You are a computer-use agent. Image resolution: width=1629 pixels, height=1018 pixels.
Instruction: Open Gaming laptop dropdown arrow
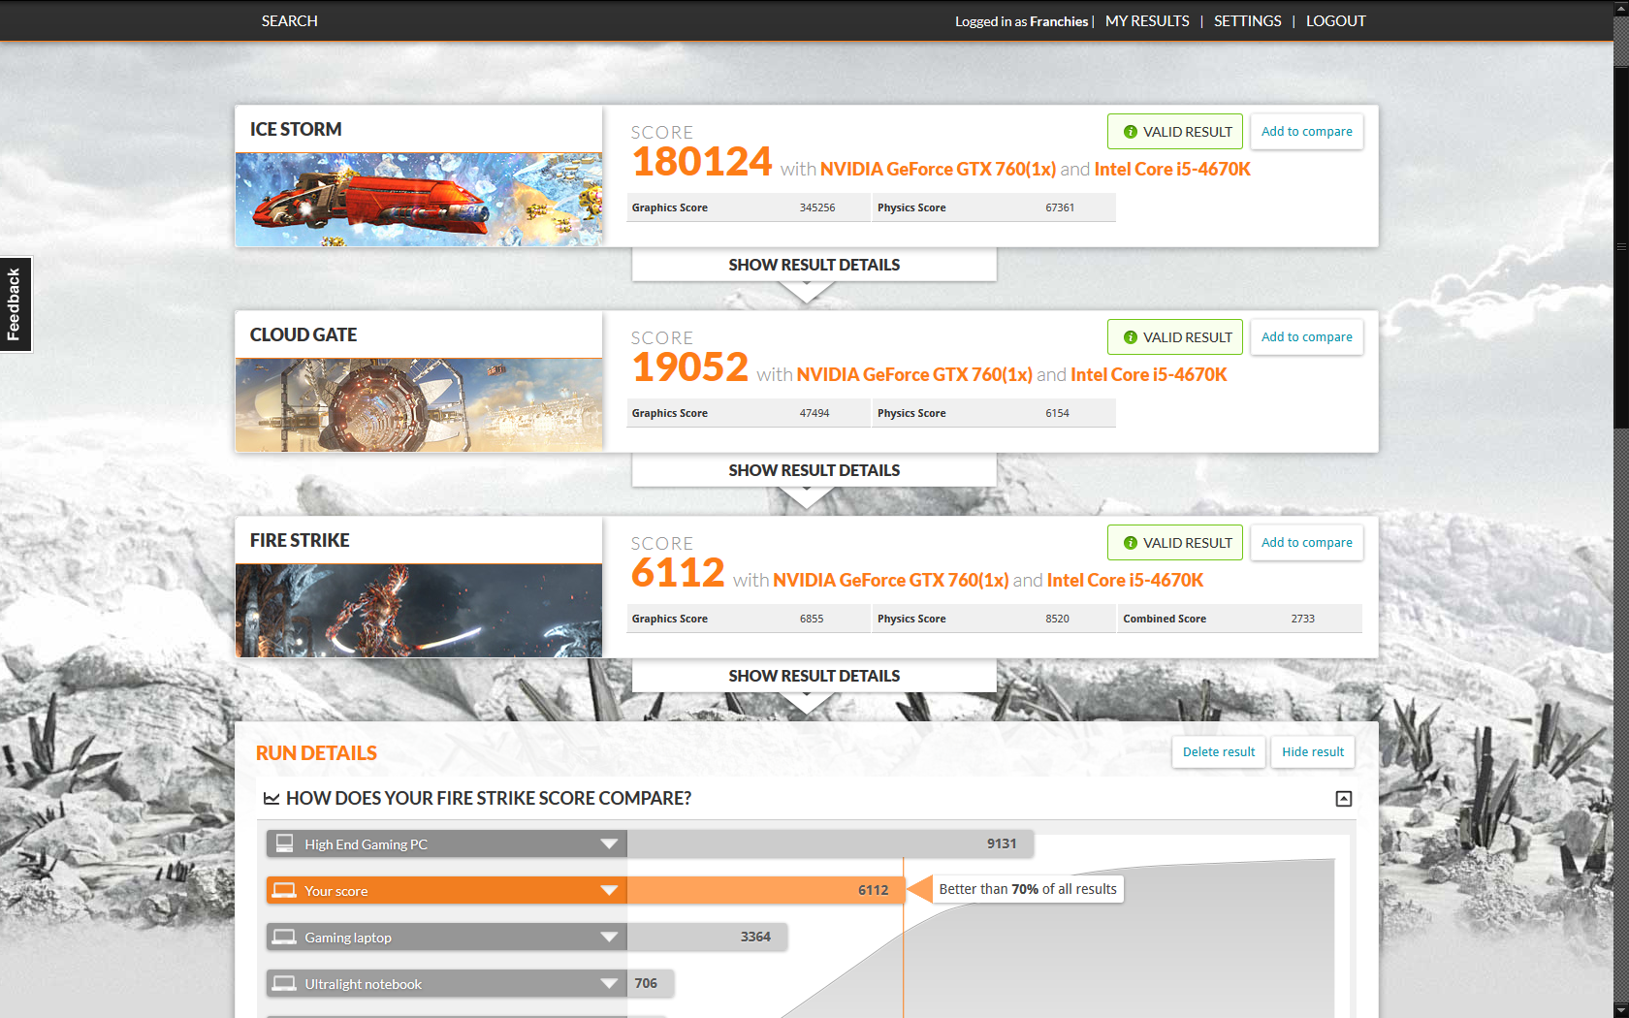click(609, 937)
